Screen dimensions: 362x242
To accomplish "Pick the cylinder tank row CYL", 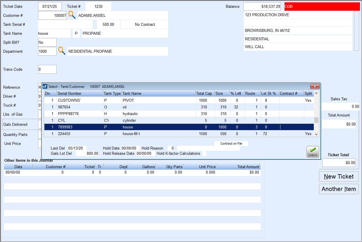I will click(x=128, y=120).
